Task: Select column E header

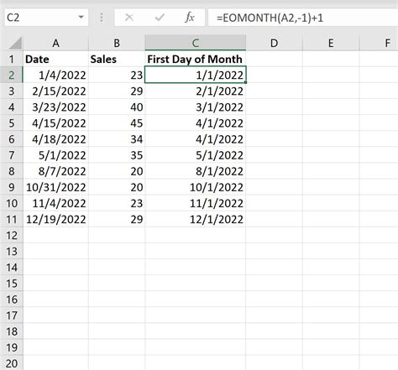Action: click(x=331, y=43)
